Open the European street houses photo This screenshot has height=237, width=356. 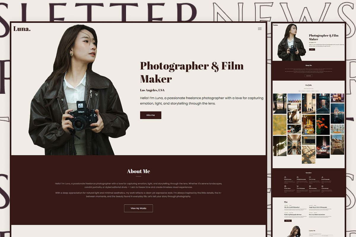[337, 145]
